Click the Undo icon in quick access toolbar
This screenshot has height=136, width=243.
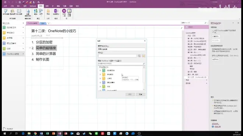click(x=9, y=2)
